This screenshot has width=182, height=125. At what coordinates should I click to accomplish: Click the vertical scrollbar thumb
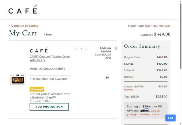[x=181, y=36]
